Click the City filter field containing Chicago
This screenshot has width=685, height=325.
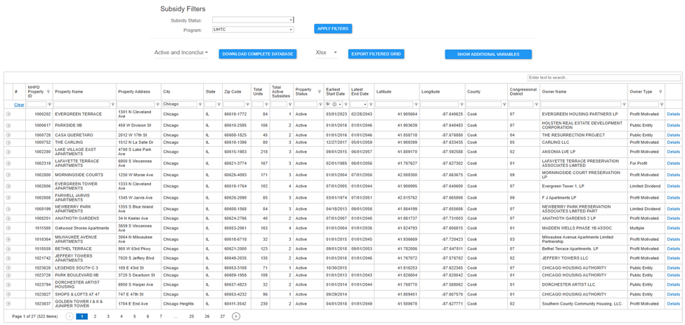(180, 105)
